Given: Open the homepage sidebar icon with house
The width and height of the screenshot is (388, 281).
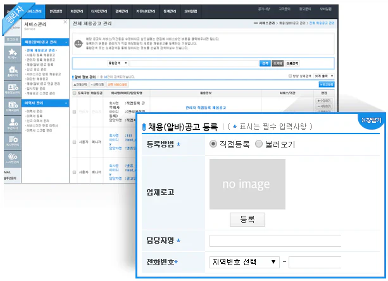Looking at the screenshot, I should tap(13, 72).
